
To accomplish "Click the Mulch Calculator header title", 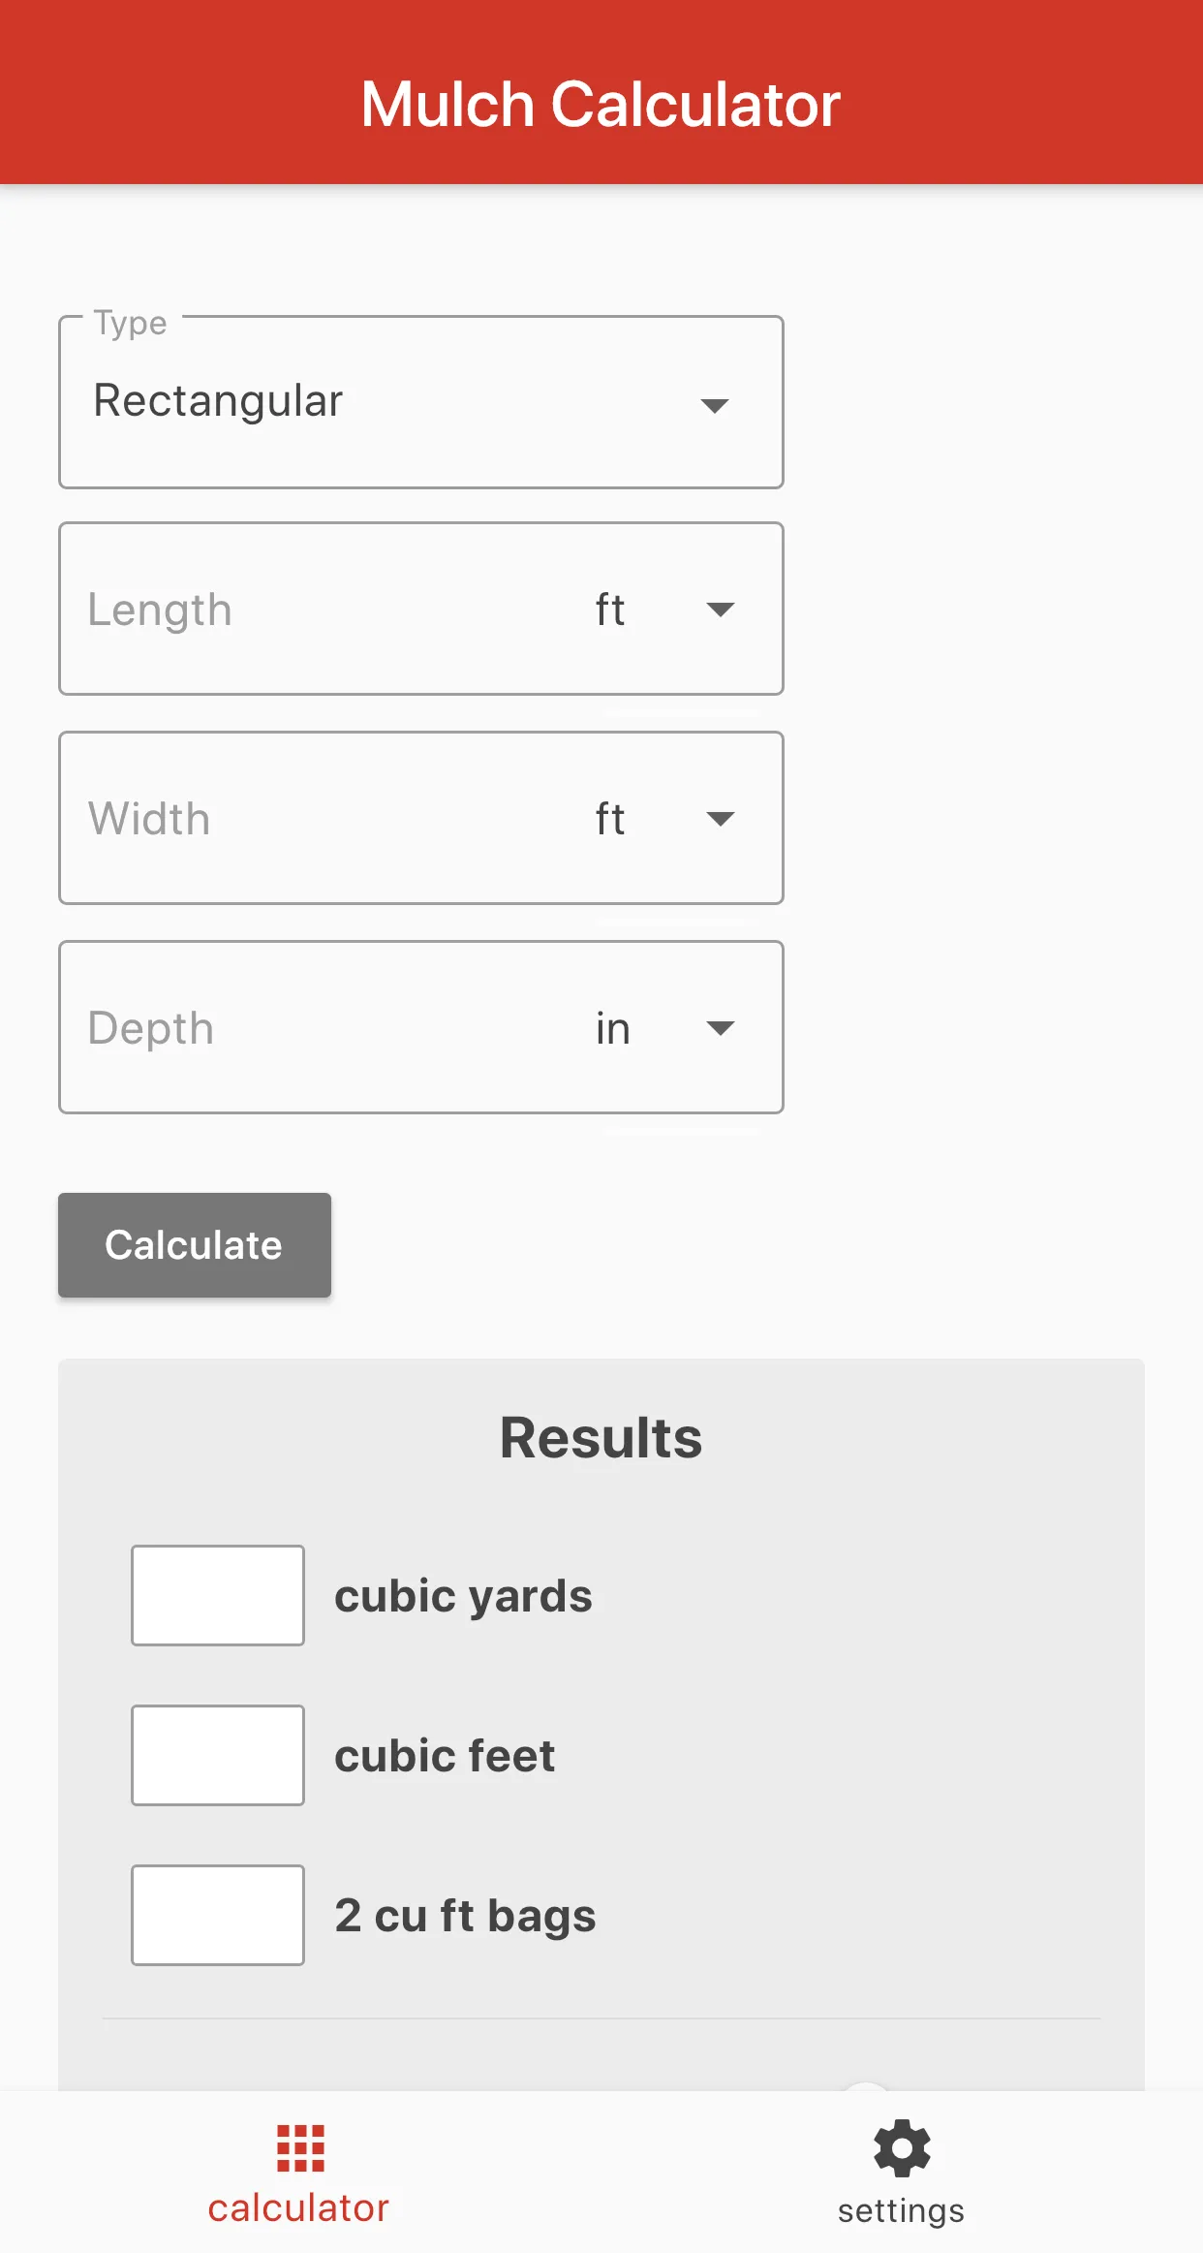I will pos(601,105).
